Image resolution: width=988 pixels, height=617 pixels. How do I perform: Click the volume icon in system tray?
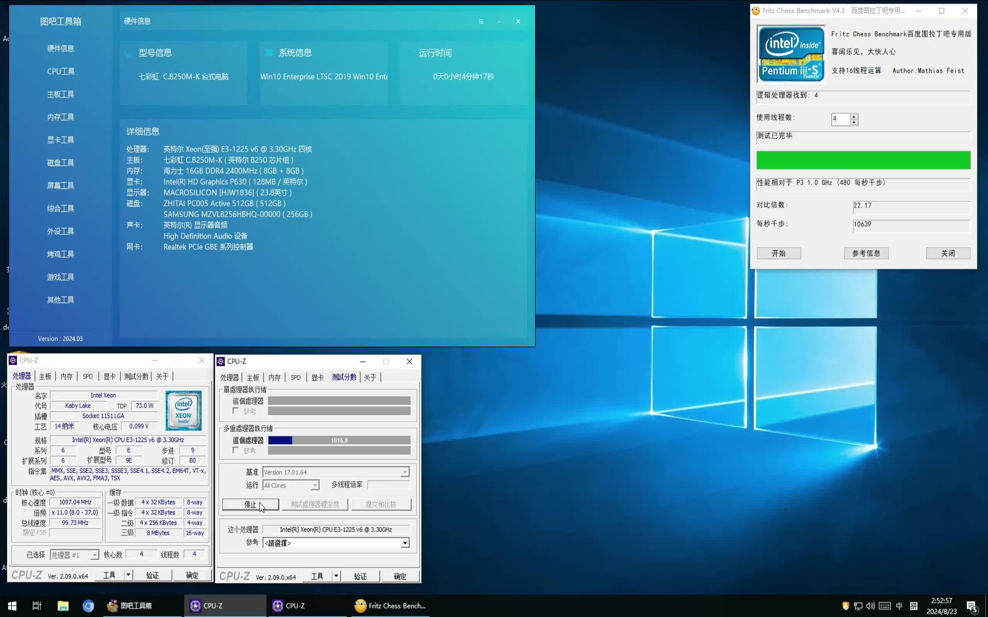870,606
